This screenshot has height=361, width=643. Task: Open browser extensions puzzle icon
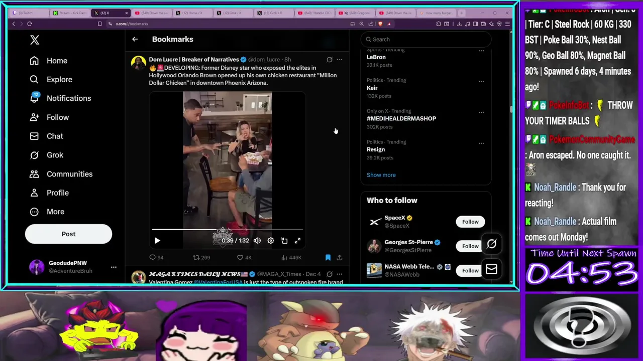click(x=439, y=24)
